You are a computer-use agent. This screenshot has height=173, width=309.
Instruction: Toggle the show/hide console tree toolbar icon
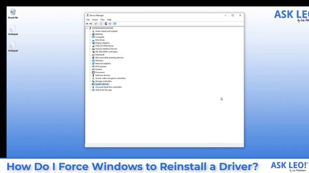96,24
